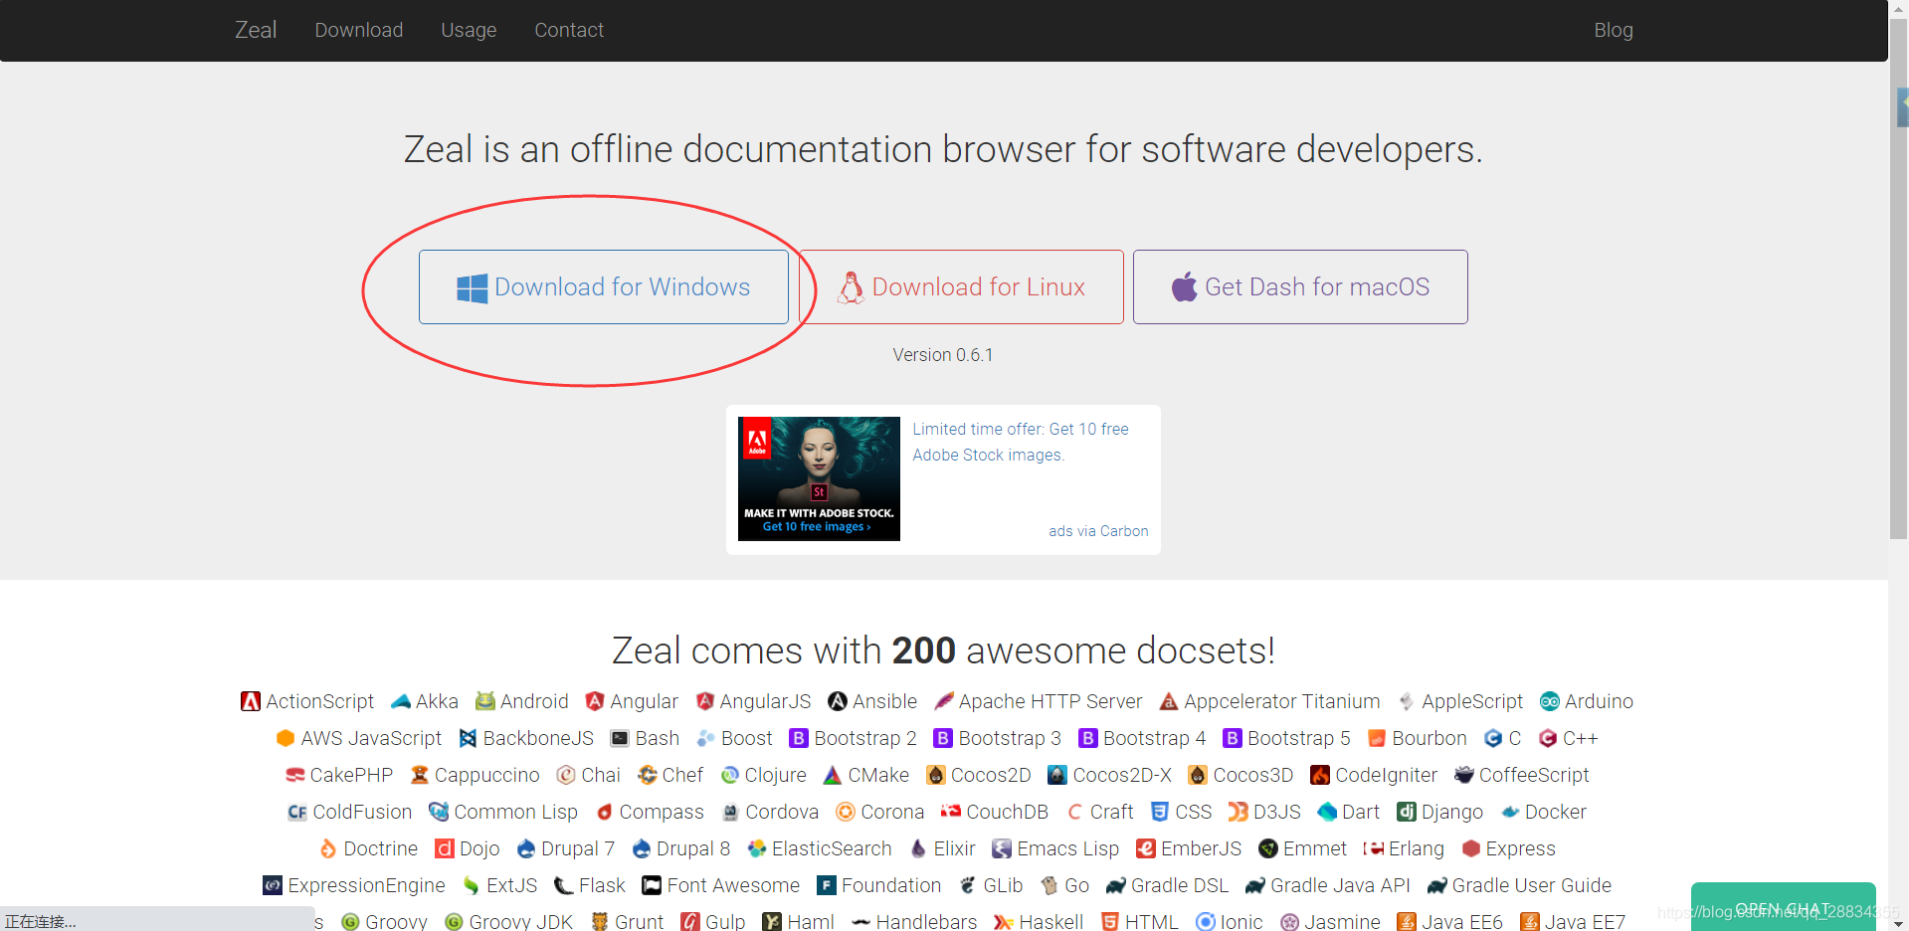Click the Erlang docset icon
The image size is (1909, 931).
[1374, 848]
